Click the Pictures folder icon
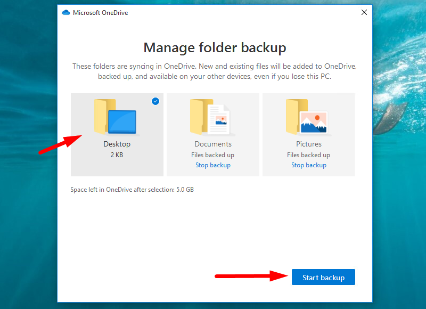This screenshot has height=309, width=426. 307,116
